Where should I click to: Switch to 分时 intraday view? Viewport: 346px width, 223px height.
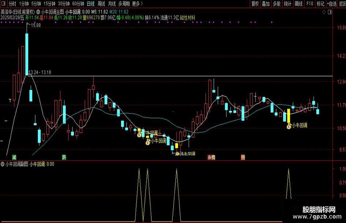coord(12,4)
